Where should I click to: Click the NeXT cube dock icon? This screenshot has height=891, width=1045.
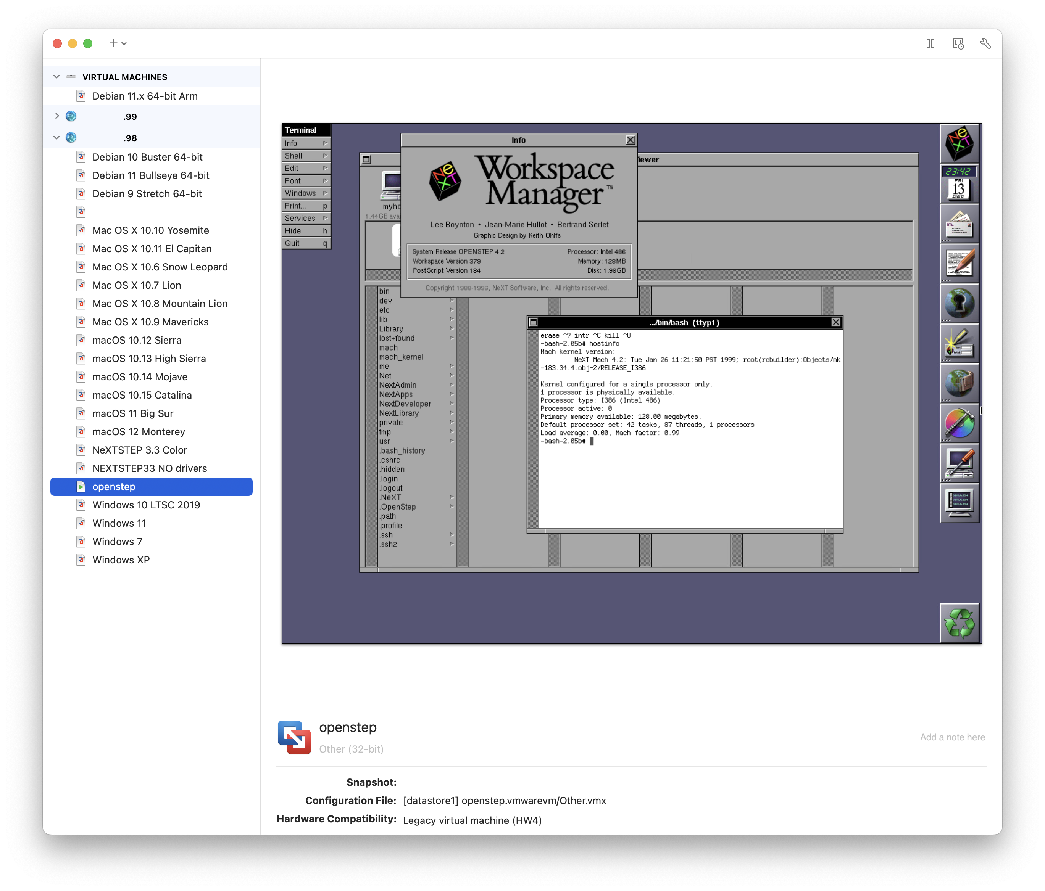pyautogui.click(x=959, y=143)
